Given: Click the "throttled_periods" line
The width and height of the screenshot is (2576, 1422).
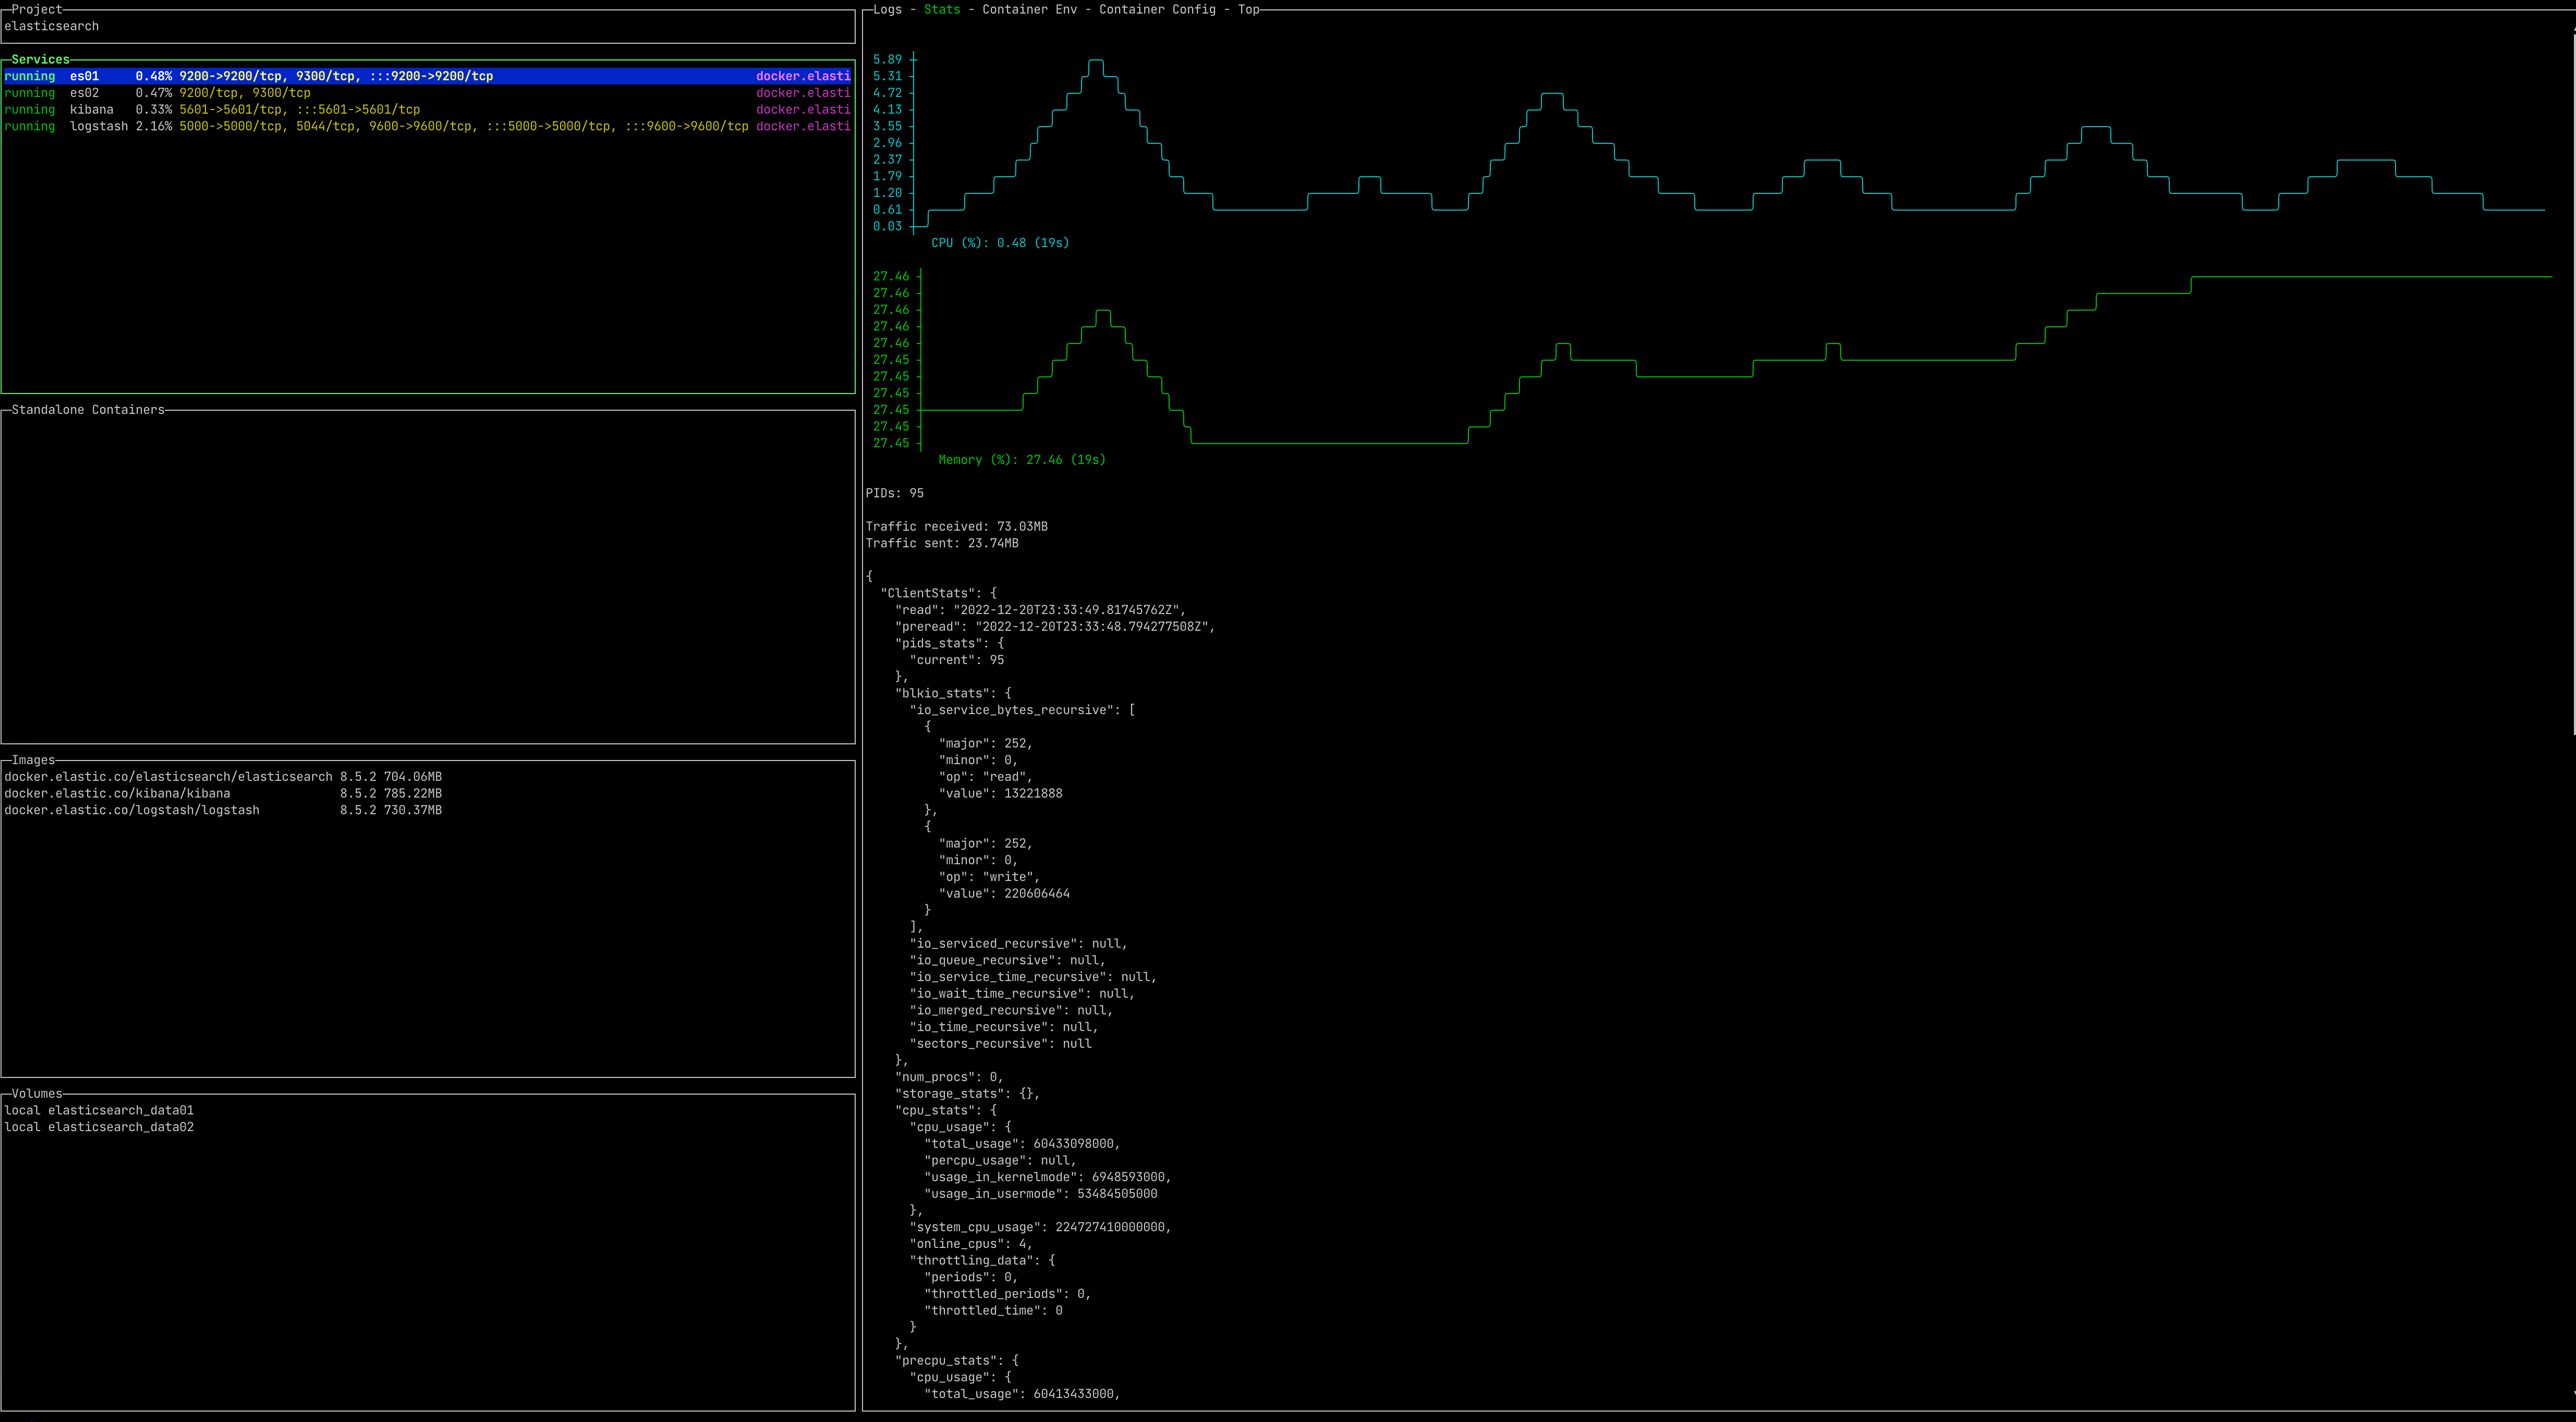Looking at the screenshot, I should (1008, 1294).
